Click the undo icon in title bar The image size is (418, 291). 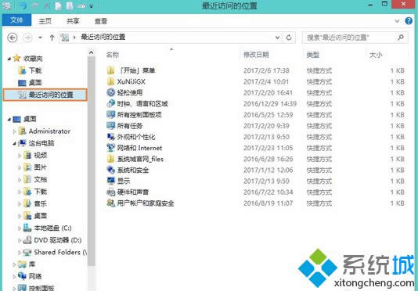tap(23, 5)
